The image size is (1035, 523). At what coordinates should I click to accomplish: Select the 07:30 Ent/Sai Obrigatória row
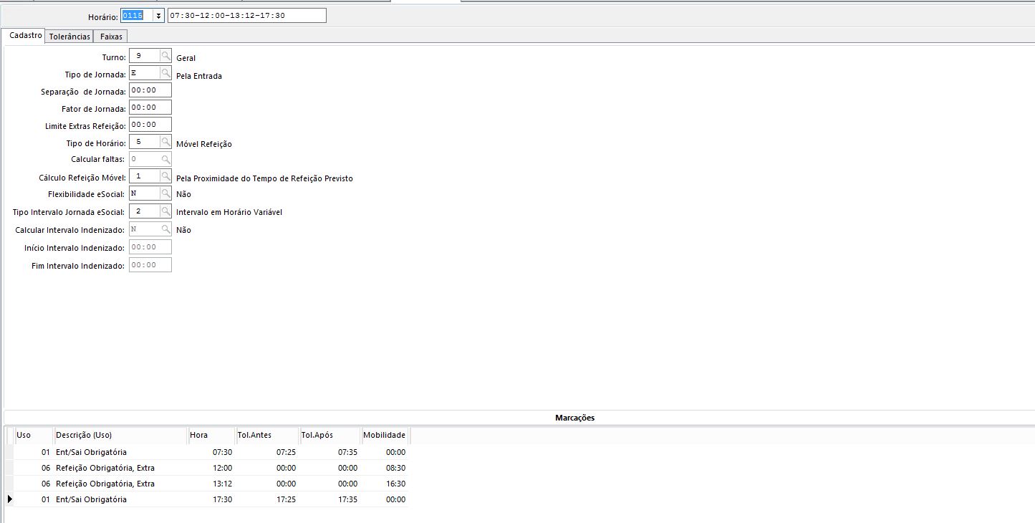[211, 452]
